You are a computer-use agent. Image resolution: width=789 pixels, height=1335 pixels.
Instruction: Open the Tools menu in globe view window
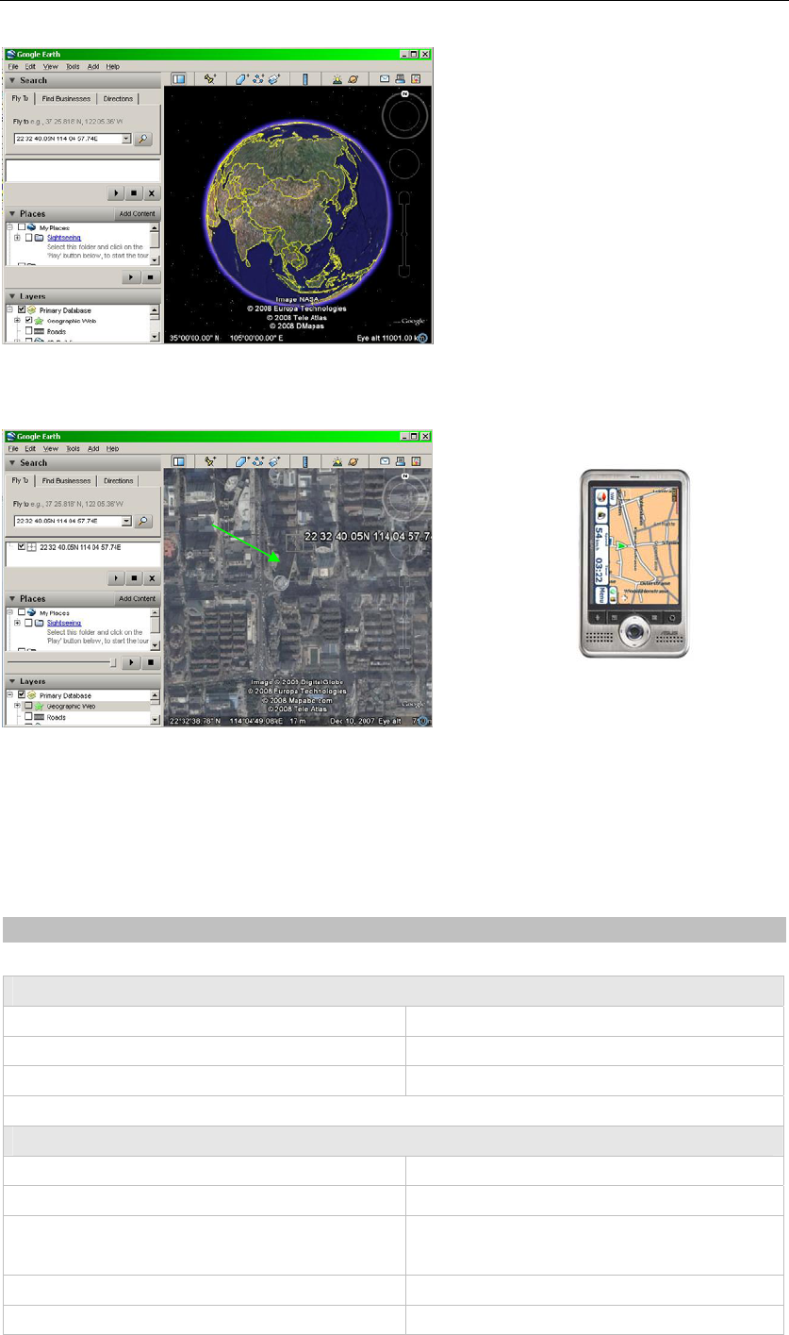click(x=73, y=67)
